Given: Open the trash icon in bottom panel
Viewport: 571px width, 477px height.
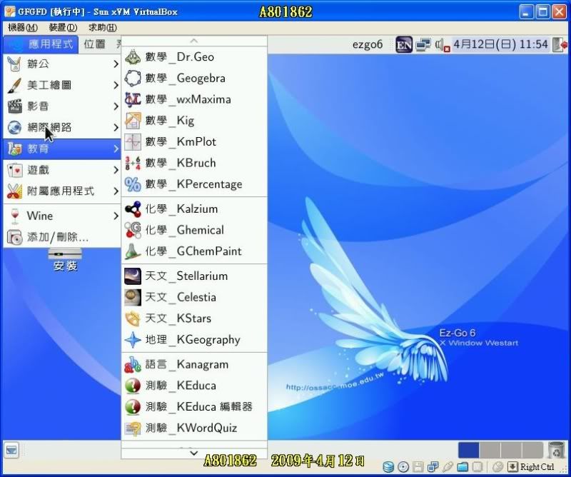Looking at the screenshot, I should click(556, 450).
